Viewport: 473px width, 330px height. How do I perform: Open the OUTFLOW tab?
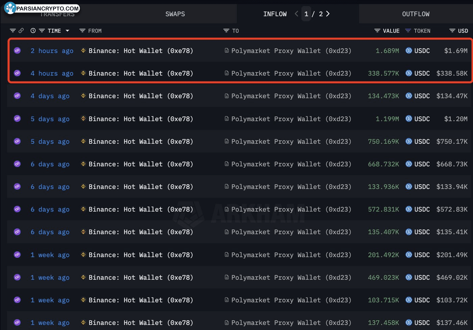point(416,14)
